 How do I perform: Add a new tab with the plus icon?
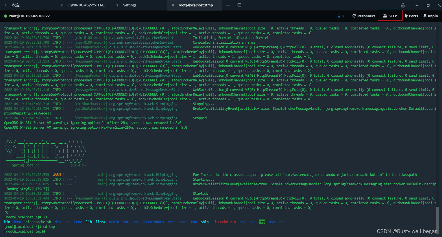click(228, 5)
